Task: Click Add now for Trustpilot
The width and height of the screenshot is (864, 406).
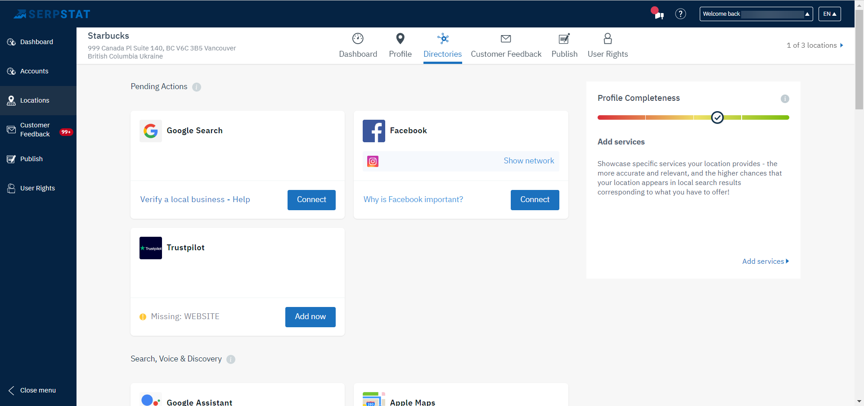Action: tap(310, 317)
